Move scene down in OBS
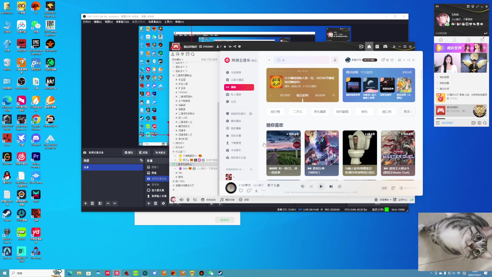 click(115, 203)
